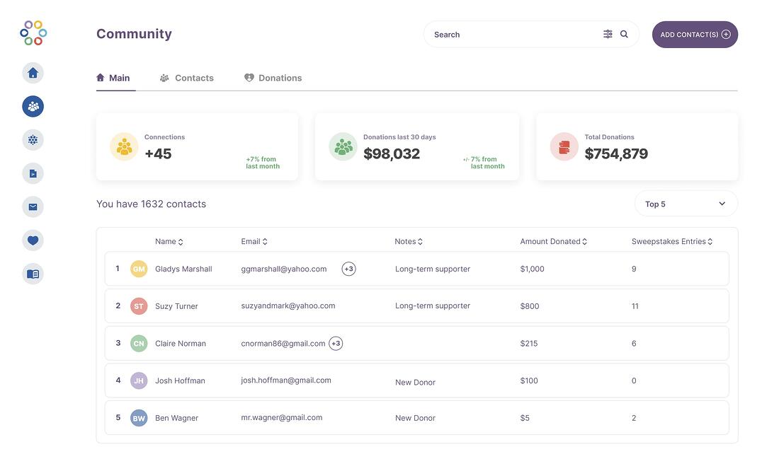Viewport: 762px width, 466px height.
Task: Click email josh.hoffman@gmail.com
Action: tap(286, 380)
